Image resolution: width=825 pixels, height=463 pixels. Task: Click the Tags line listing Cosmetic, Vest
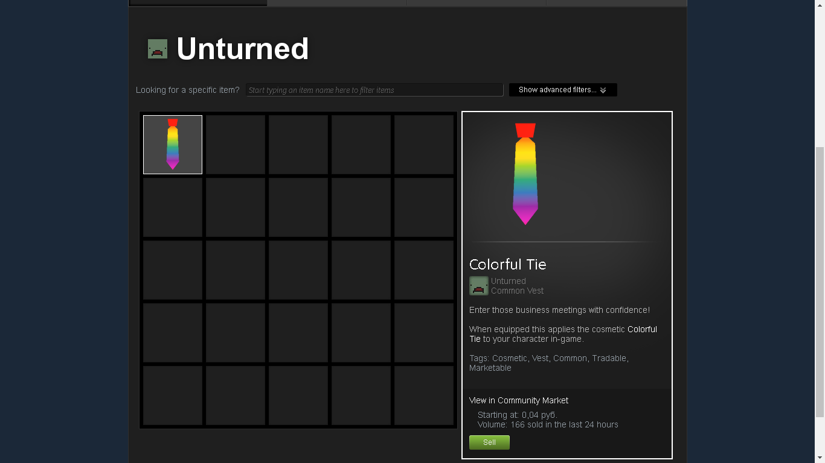tap(549, 363)
